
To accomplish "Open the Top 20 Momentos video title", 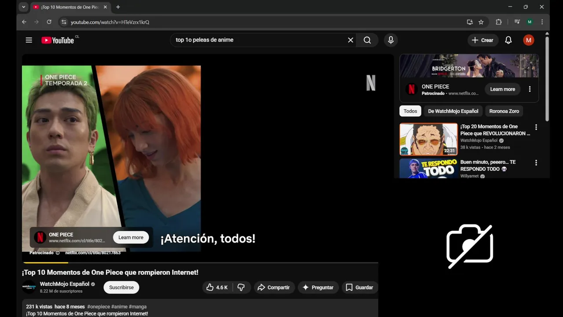I will pos(495,130).
